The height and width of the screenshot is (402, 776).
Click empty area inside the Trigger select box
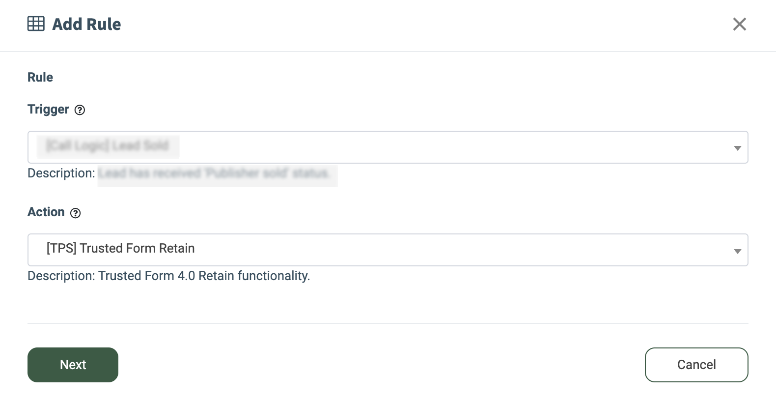442,147
